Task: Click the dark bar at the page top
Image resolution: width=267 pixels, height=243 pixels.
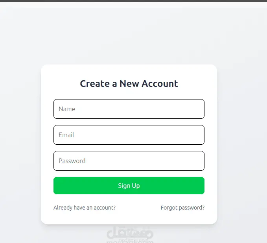Action: click(134, 1)
